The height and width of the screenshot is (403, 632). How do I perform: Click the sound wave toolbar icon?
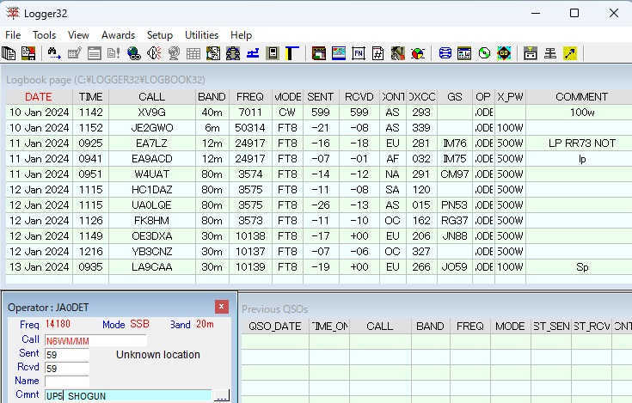coord(154,53)
